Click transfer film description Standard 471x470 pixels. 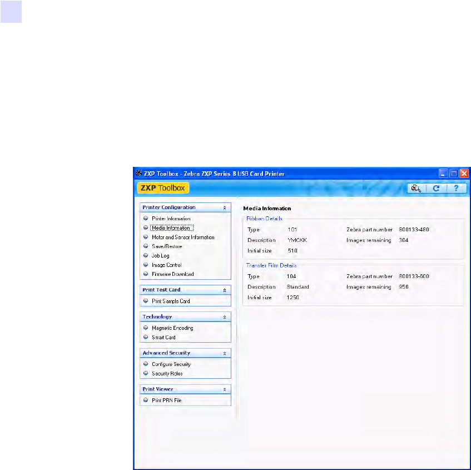point(298,287)
